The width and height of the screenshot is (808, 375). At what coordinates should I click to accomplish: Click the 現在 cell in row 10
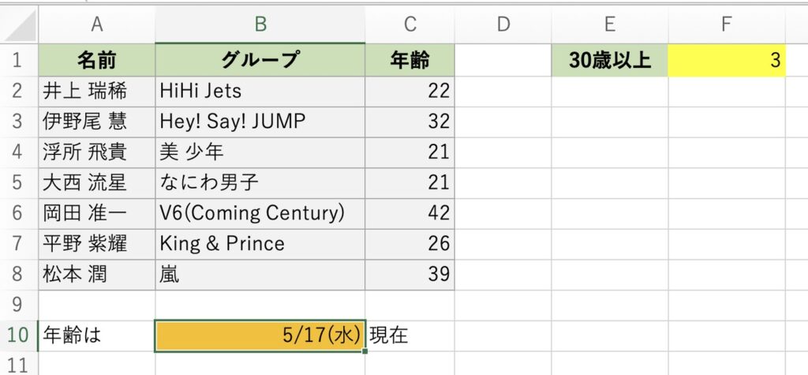pyautogui.click(x=410, y=336)
